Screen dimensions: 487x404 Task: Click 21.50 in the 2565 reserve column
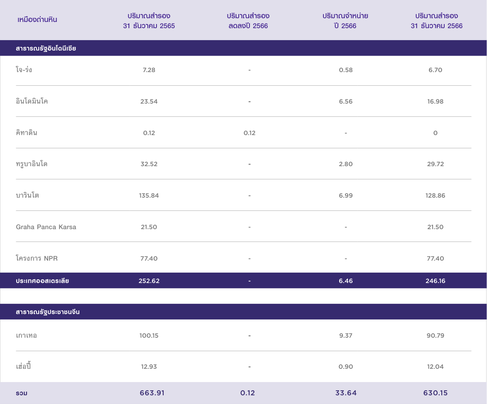tap(149, 227)
